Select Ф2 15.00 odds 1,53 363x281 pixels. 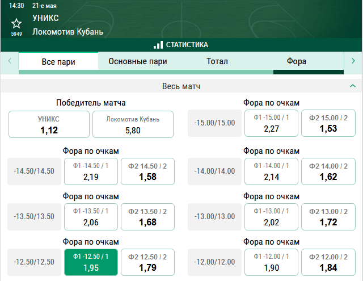(328, 123)
